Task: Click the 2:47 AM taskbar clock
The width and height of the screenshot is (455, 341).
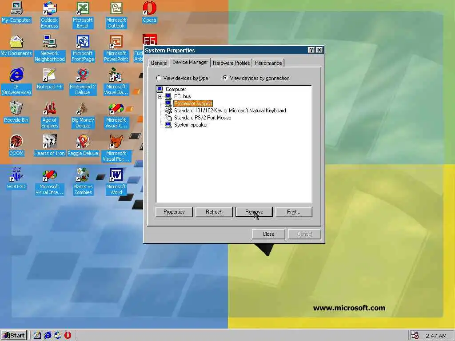Action: [436, 336]
